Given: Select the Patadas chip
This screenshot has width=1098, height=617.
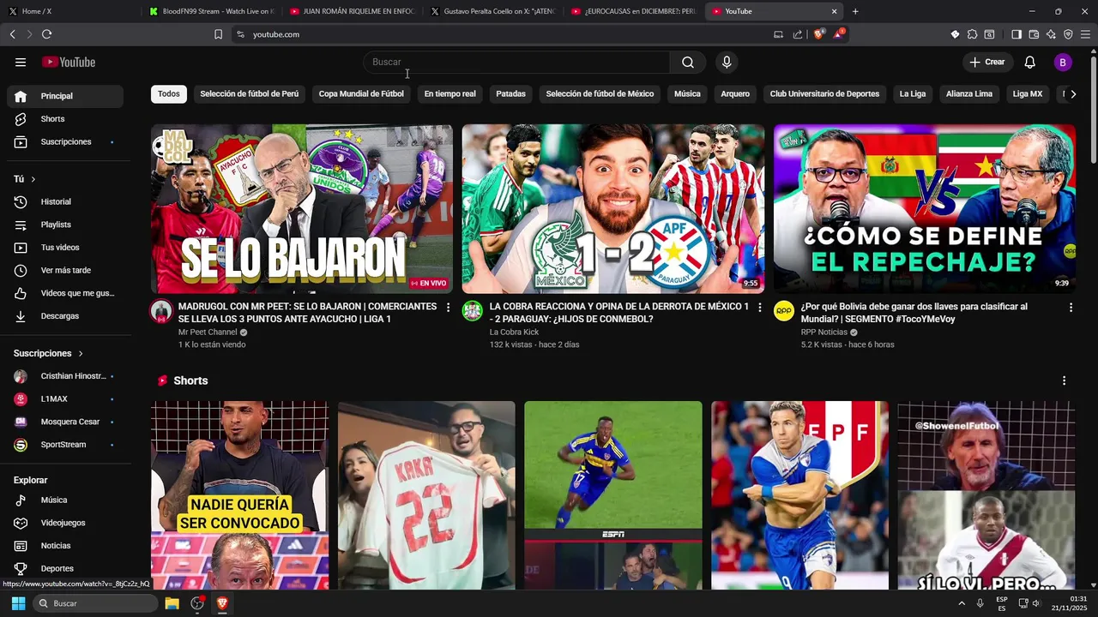Looking at the screenshot, I should point(510,94).
